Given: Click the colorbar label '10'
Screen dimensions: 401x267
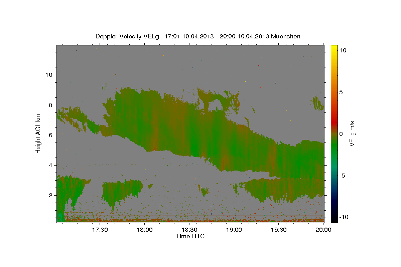Looking at the screenshot, I should [343, 50].
